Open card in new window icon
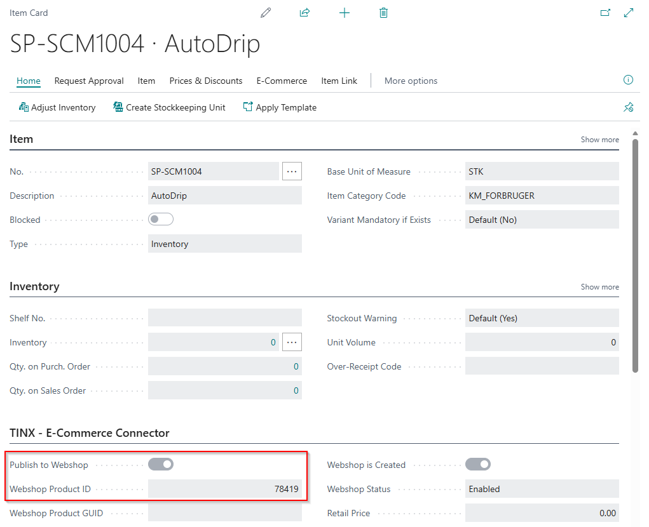 click(606, 13)
